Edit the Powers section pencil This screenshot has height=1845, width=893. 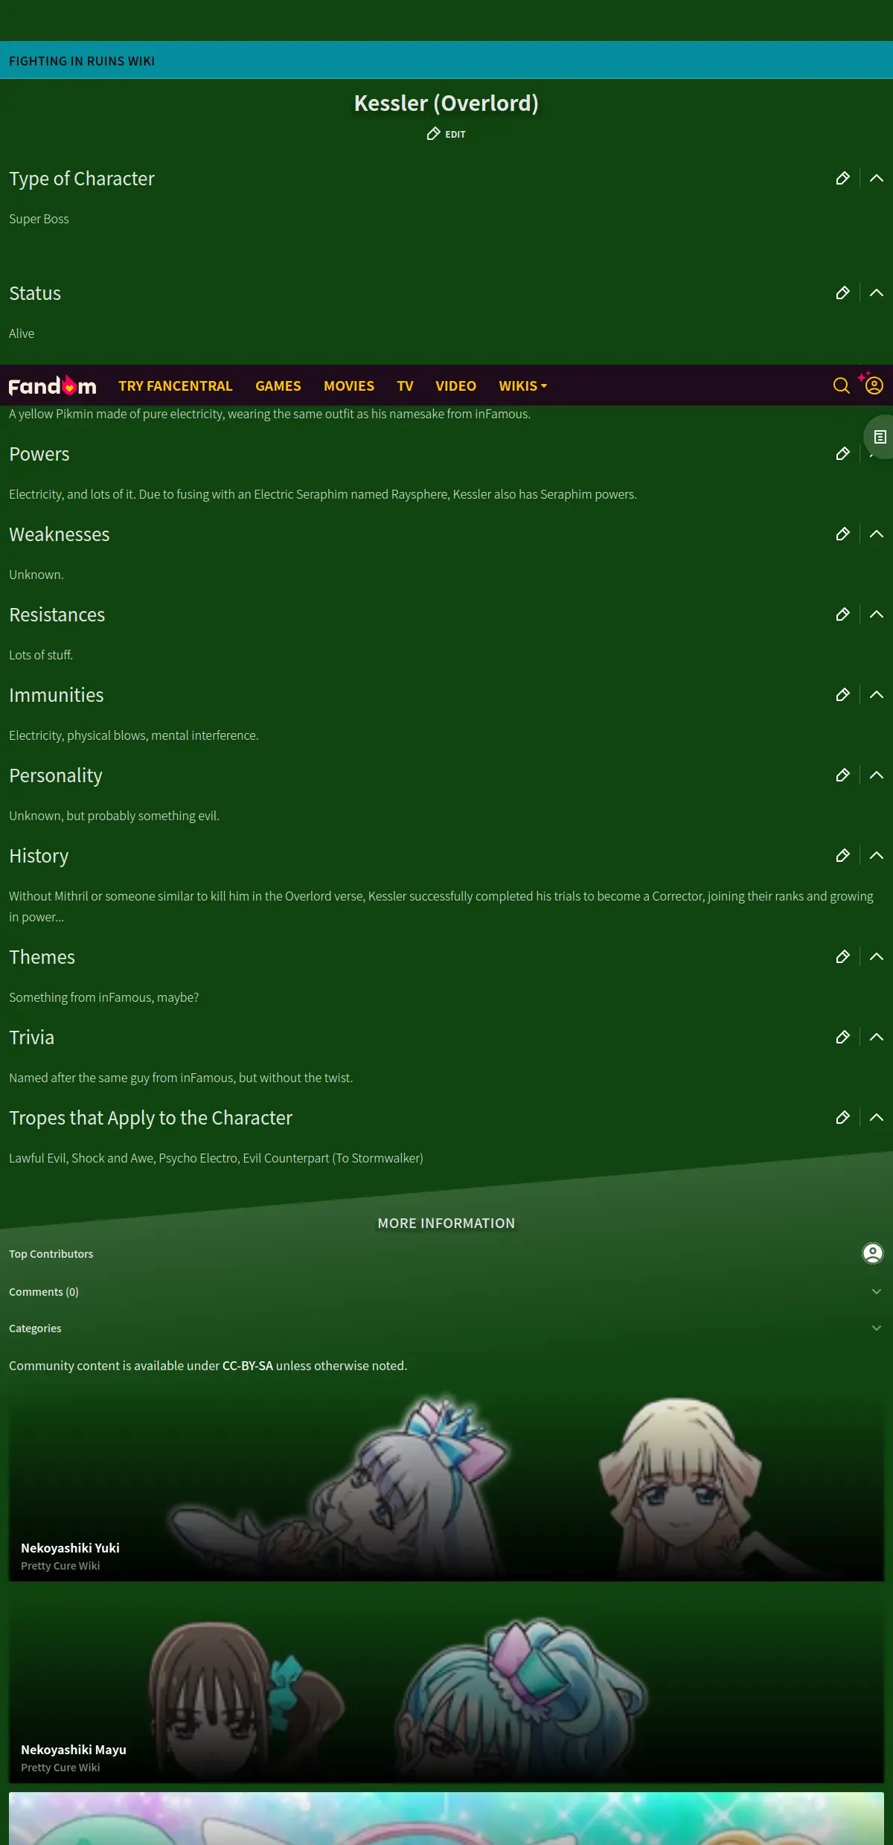click(842, 454)
